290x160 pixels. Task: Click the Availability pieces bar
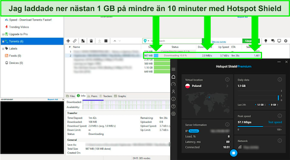click(x=126, y=107)
